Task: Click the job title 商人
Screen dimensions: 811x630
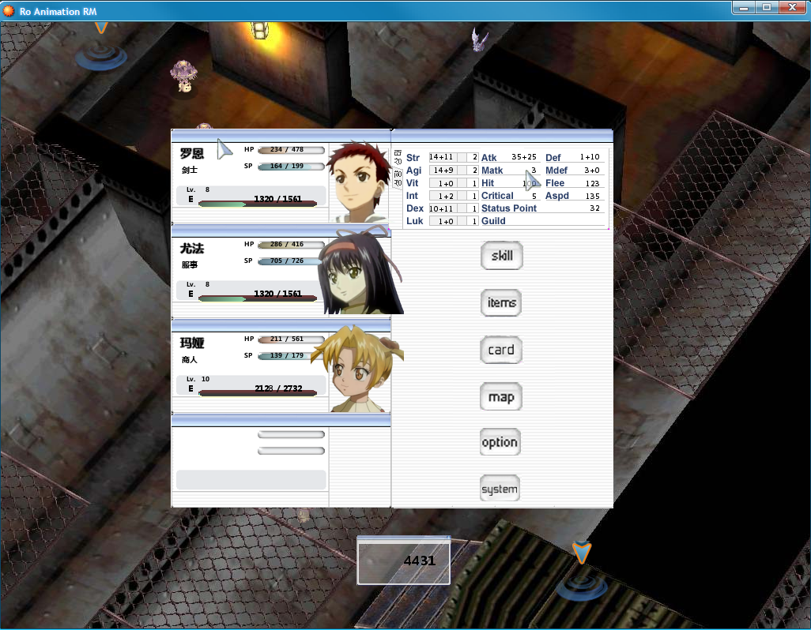Action: (x=189, y=359)
